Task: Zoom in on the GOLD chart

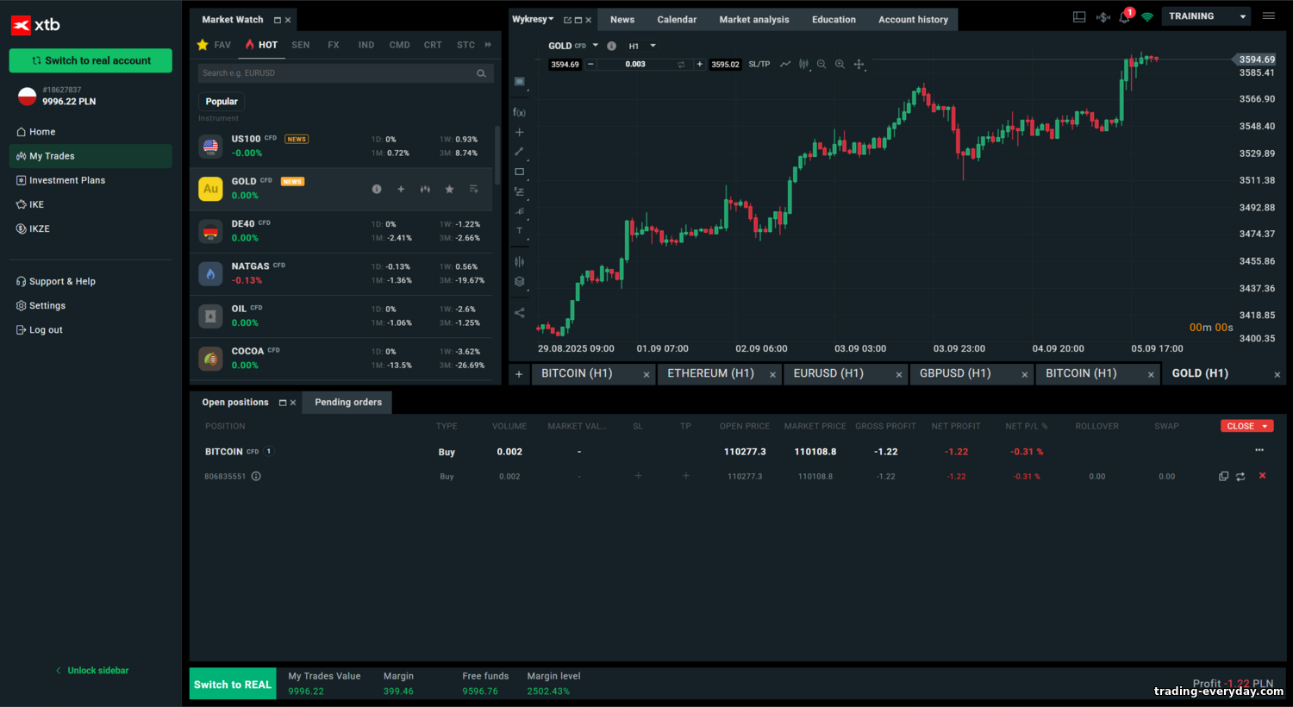Action: [x=840, y=65]
